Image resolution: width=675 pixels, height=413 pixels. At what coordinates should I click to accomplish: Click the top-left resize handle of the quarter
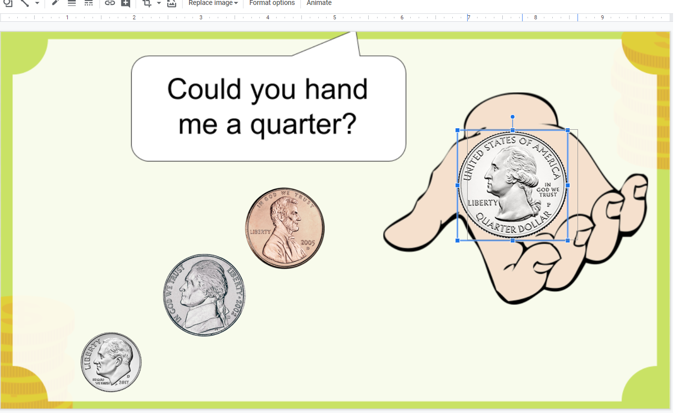[x=457, y=130]
